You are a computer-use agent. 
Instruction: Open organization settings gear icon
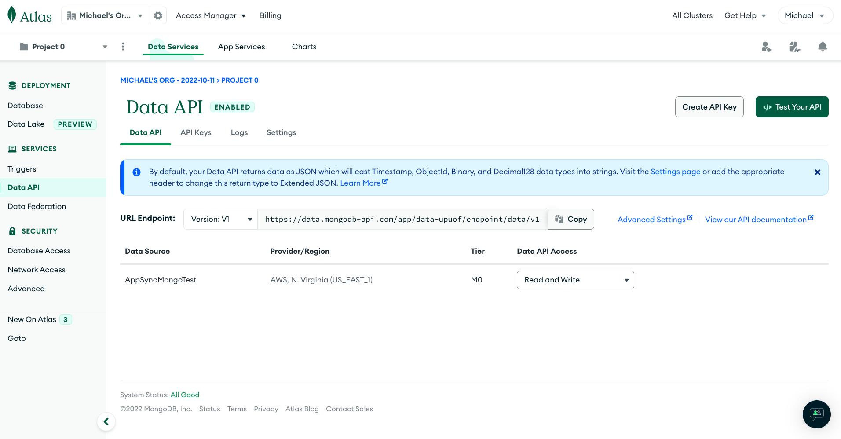pyautogui.click(x=158, y=16)
